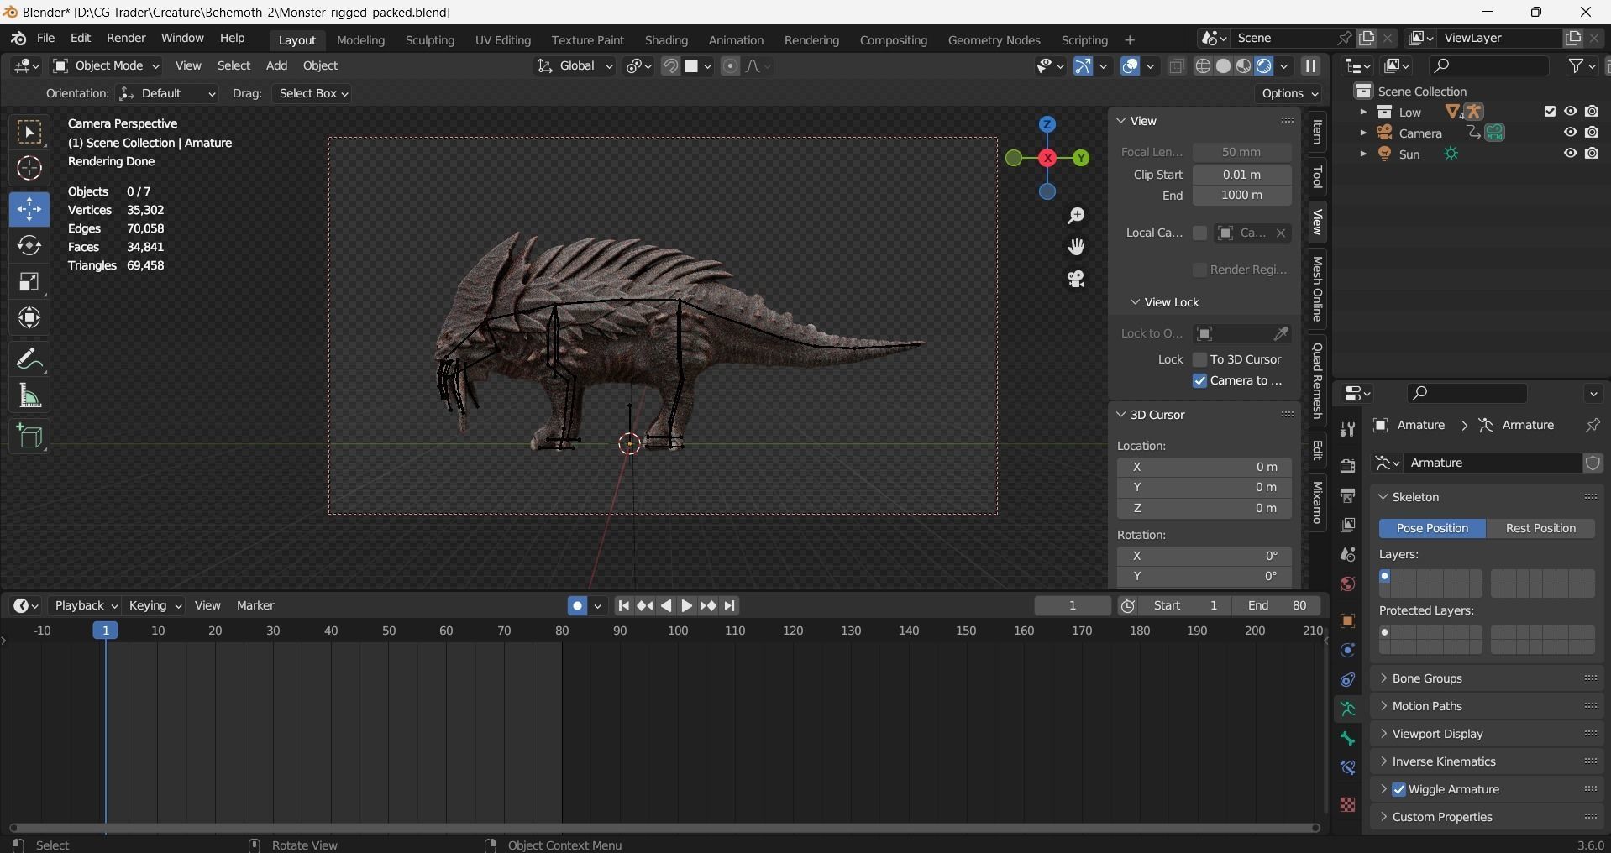Select the Move tool
This screenshot has width=1611, height=853.
(x=29, y=209)
